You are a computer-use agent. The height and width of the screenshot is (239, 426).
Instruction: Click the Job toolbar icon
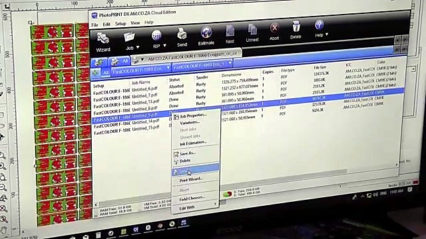129,40
